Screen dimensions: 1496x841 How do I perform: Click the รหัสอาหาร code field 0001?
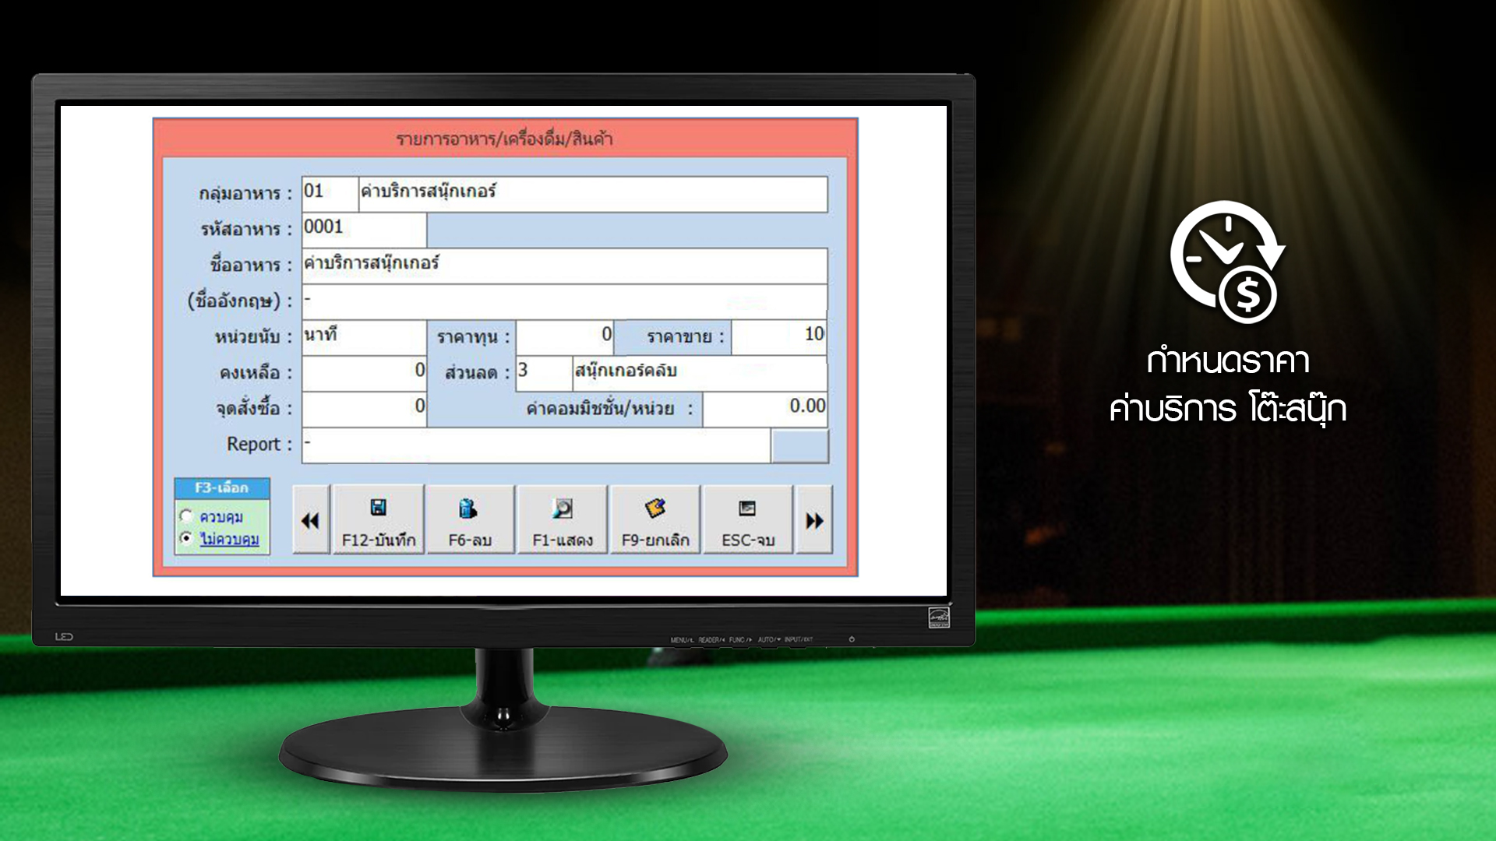point(363,229)
